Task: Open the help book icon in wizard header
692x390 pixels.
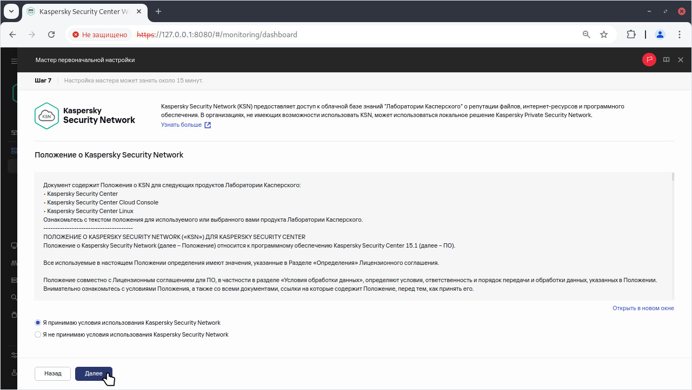Action: (667, 60)
